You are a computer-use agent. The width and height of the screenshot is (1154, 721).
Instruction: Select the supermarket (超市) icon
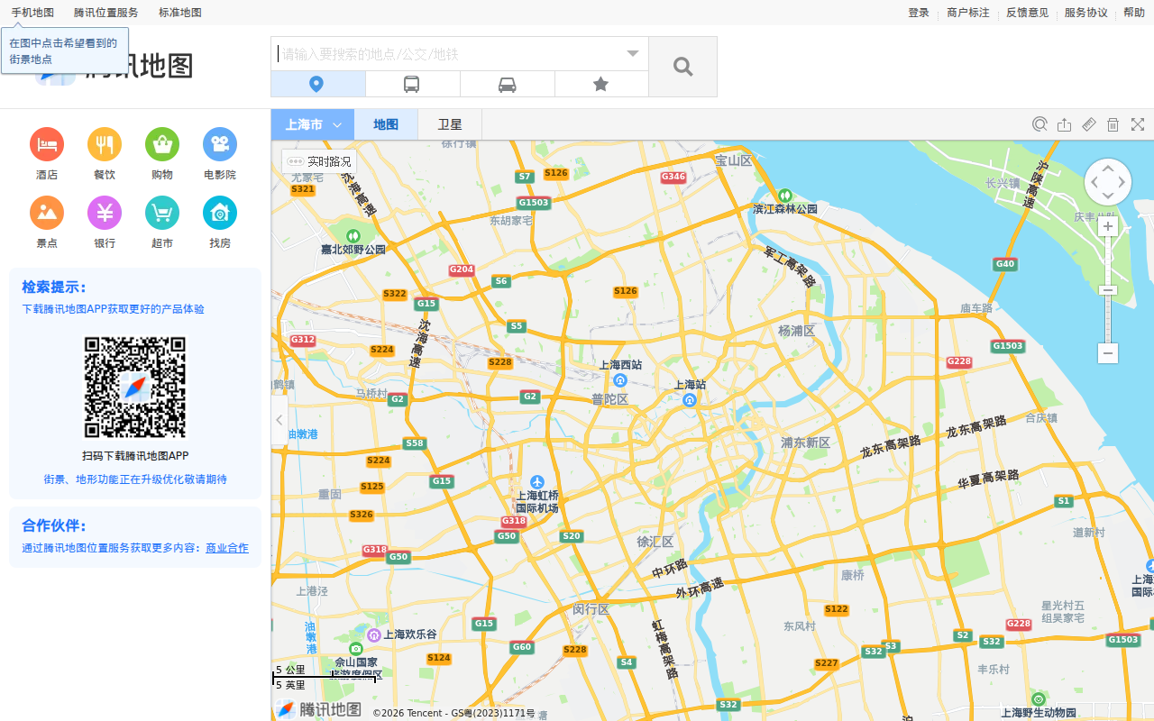tap(161, 214)
